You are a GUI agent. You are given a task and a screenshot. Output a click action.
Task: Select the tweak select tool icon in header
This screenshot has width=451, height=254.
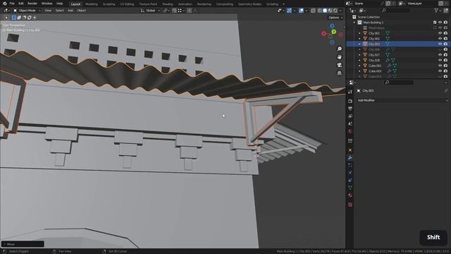[x=6, y=18]
